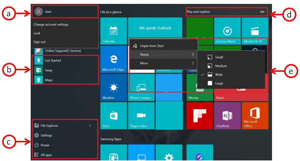Click the Online Support app icon
This screenshot has height=161, width=300.
39,51
